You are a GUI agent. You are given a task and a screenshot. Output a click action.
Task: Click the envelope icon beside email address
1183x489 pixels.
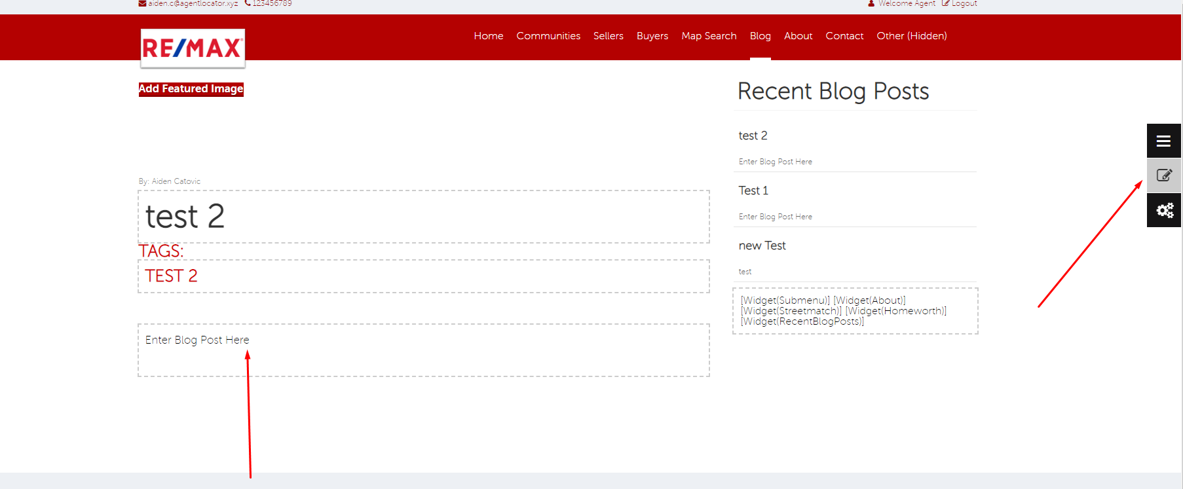click(x=142, y=3)
